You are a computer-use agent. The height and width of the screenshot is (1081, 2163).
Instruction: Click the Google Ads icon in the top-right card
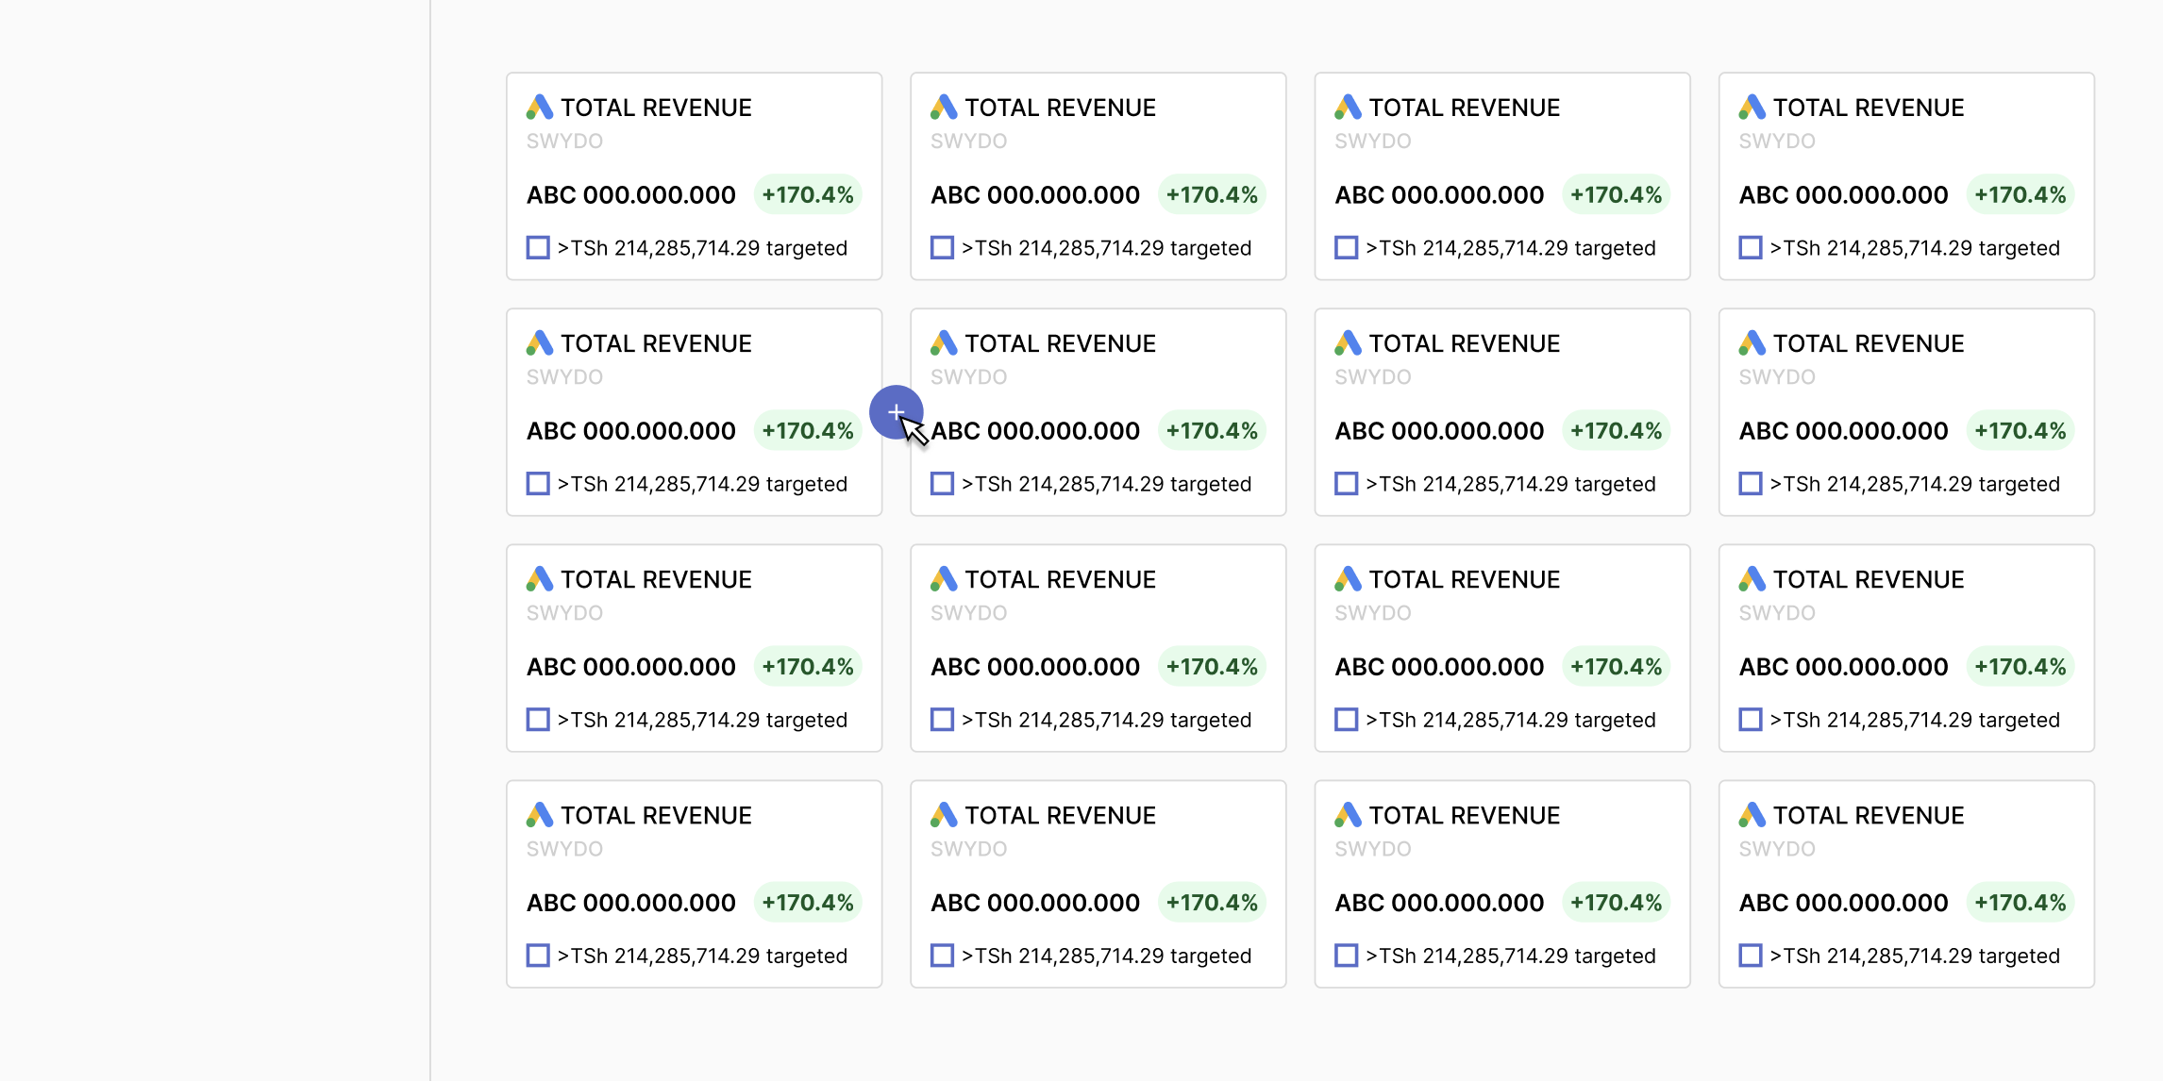click(1752, 108)
